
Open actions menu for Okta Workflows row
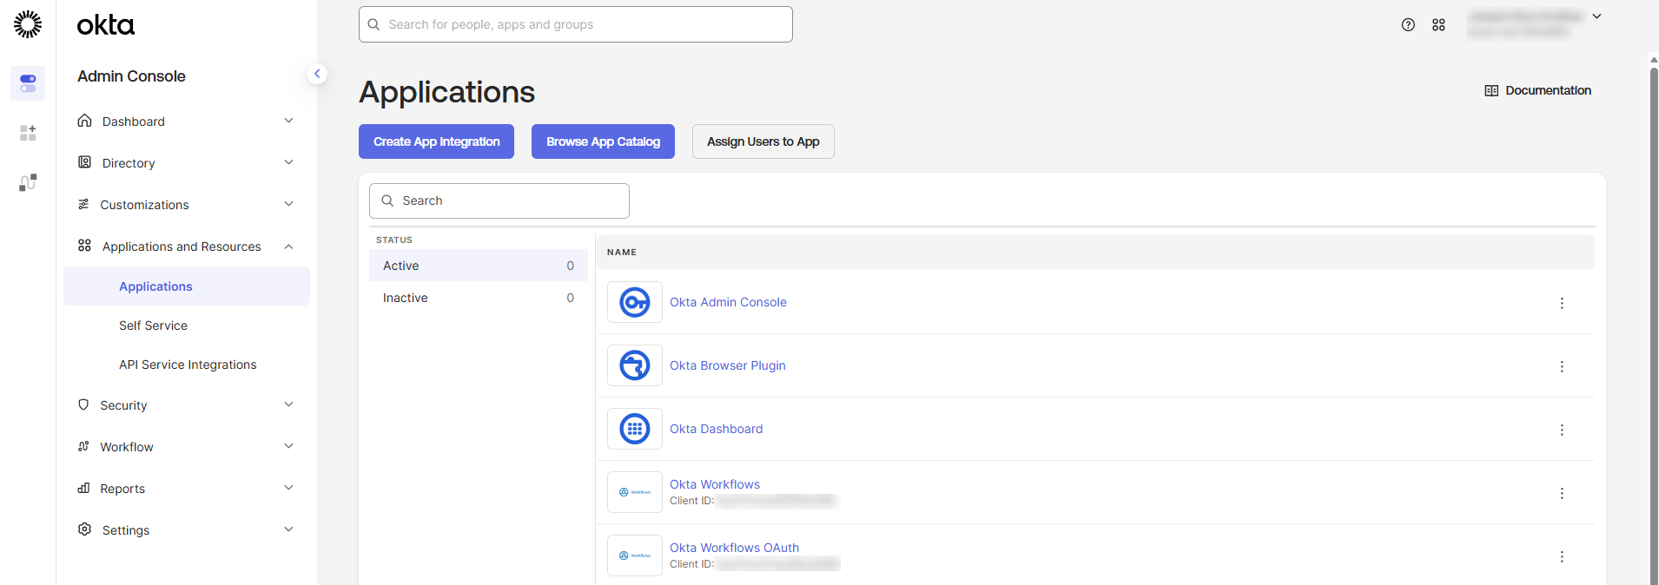coord(1562,493)
